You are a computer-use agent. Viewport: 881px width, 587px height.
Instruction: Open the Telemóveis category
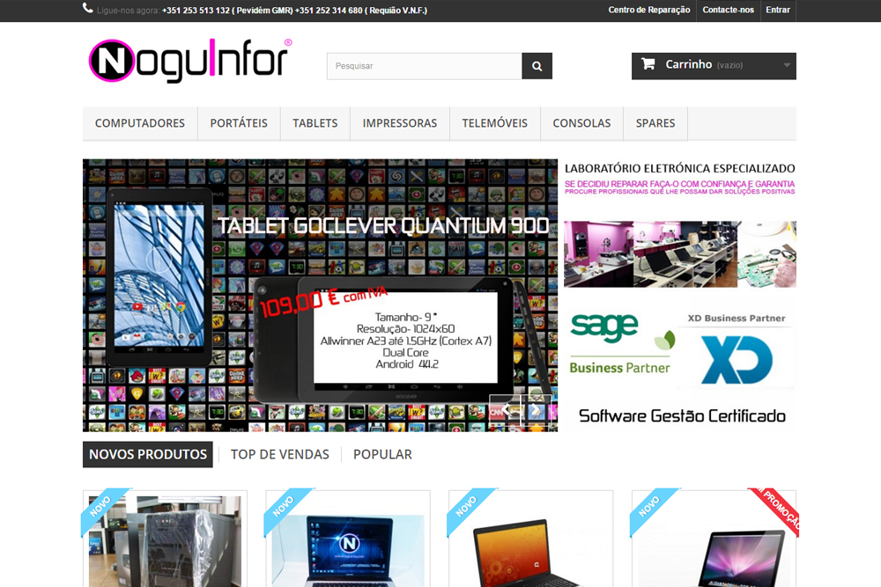pos(495,123)
